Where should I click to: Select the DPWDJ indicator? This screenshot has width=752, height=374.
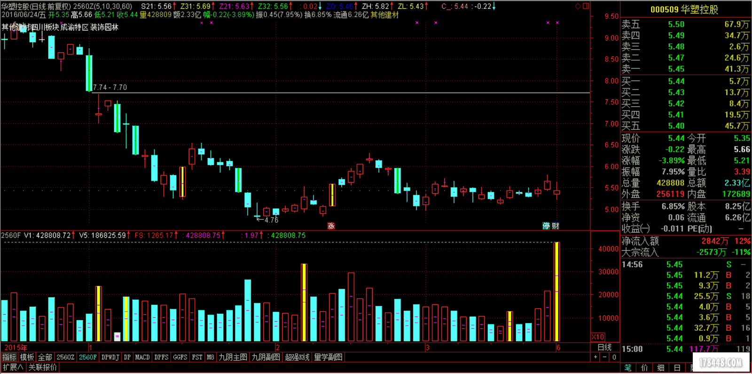click(110, 357)
